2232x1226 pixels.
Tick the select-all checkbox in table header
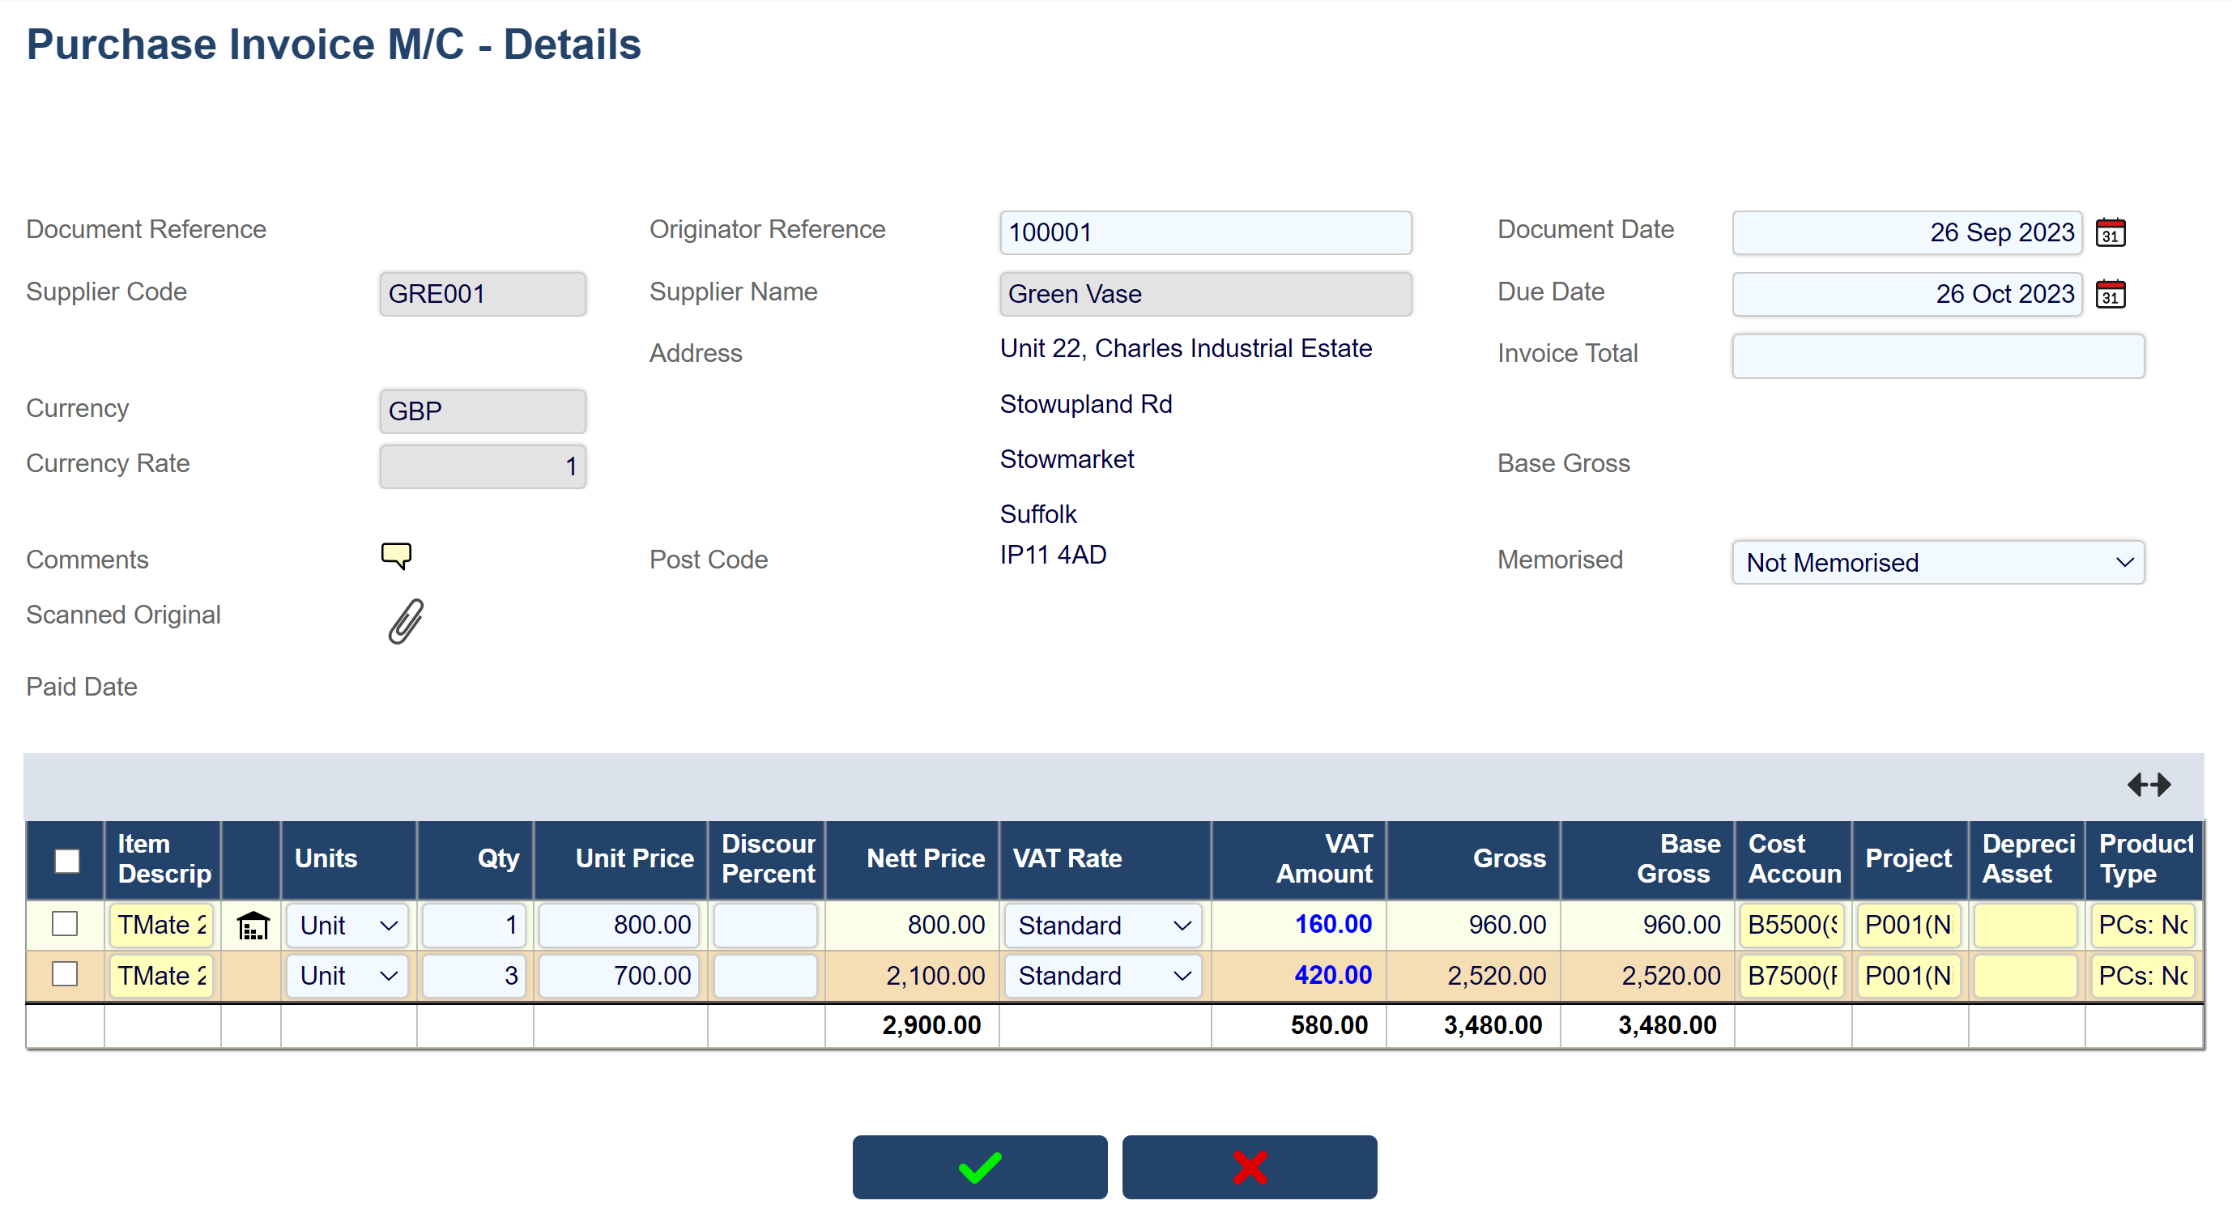66,859
